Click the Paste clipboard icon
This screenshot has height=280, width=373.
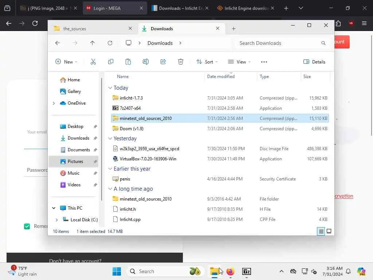128,62
